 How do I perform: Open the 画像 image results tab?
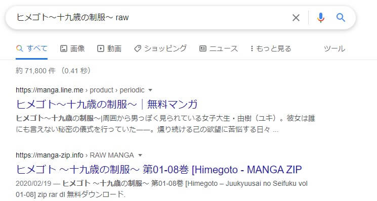[72, 48]
